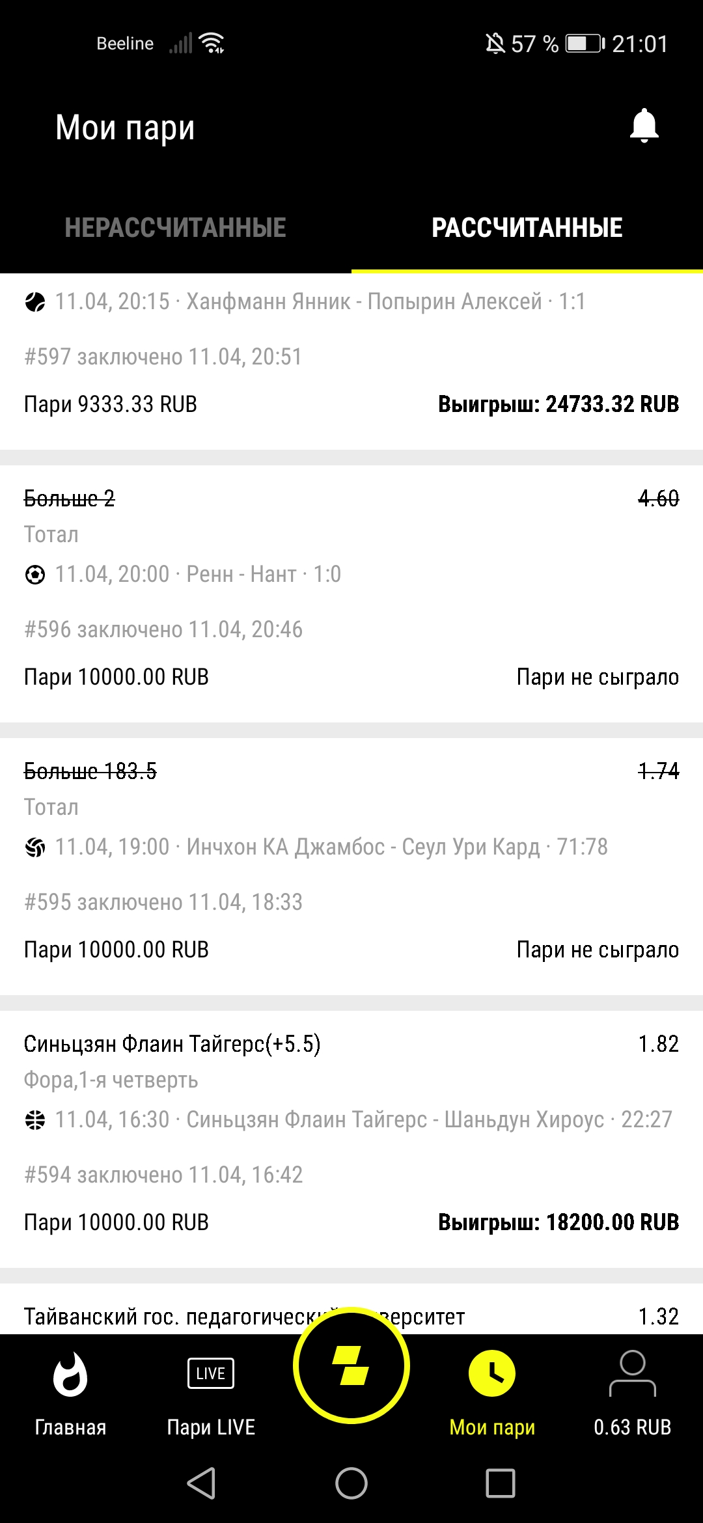Tap the football icon beside Ренн - Нант

tap(35, 575)
